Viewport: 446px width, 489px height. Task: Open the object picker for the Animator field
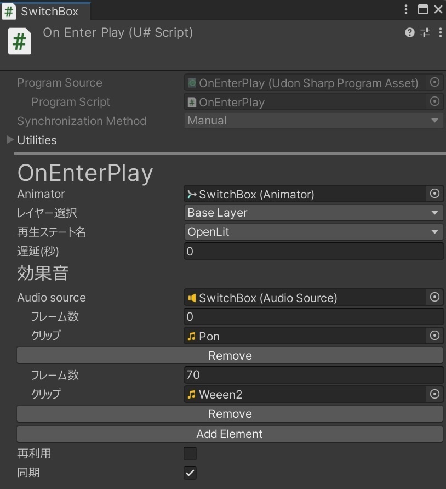coord(434,194)
